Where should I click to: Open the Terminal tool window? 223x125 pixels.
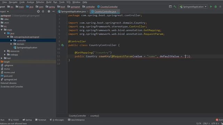coord(40,120)
